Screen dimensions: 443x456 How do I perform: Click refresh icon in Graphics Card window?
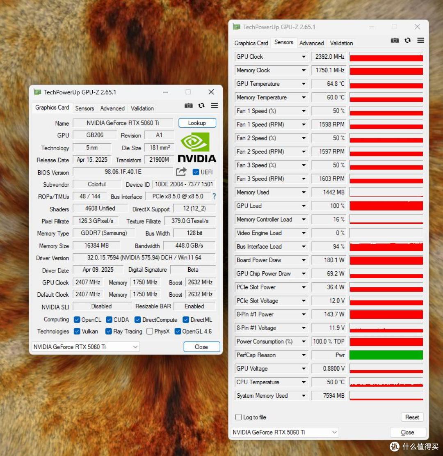coord(201,105)
